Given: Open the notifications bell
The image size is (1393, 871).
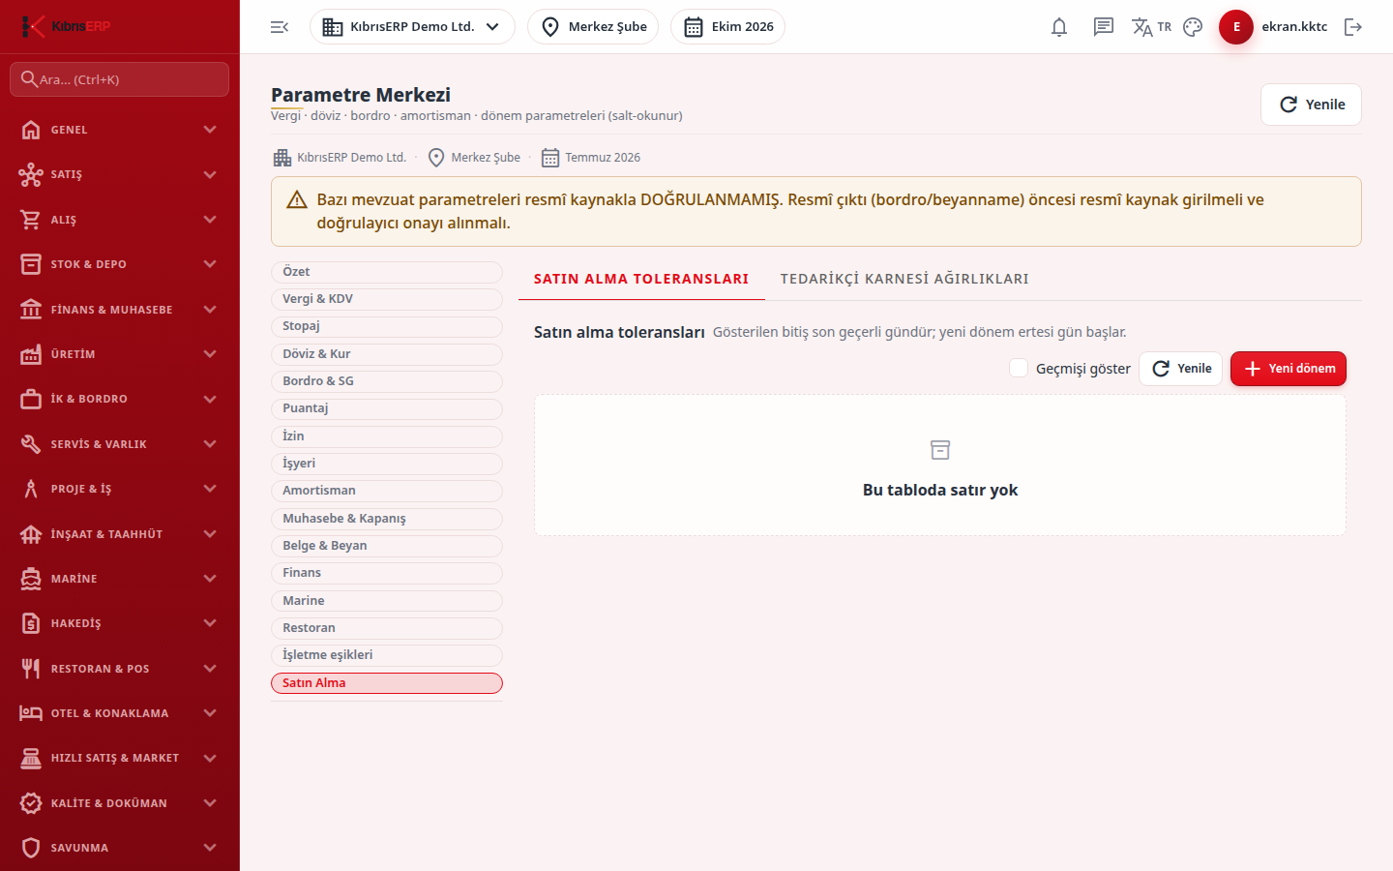Looking at the screenshot, I should (1059, 27).
